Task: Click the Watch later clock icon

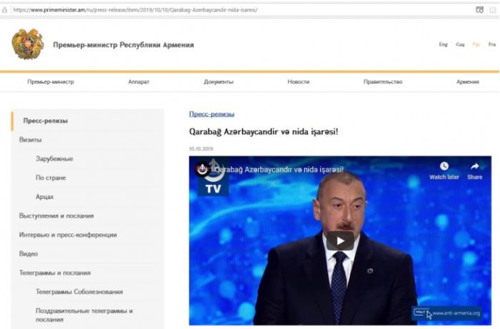Action: point(444,166)
